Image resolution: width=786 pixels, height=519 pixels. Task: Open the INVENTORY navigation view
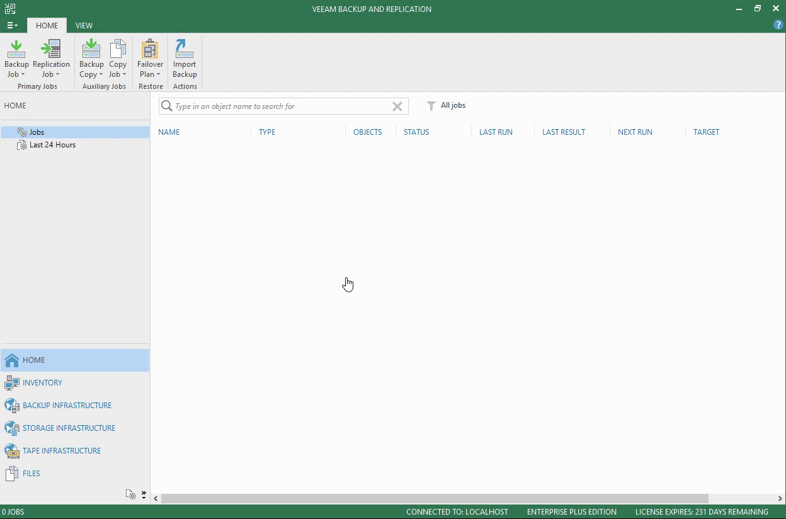tap(42, 383)
